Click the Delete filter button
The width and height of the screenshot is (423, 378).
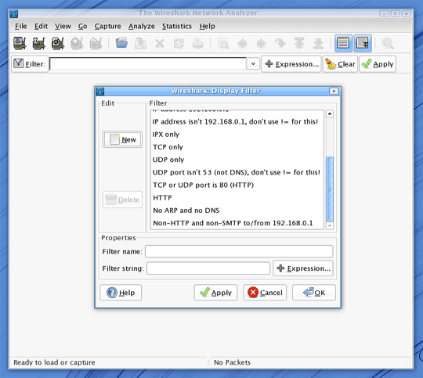(x=122, y=200)
